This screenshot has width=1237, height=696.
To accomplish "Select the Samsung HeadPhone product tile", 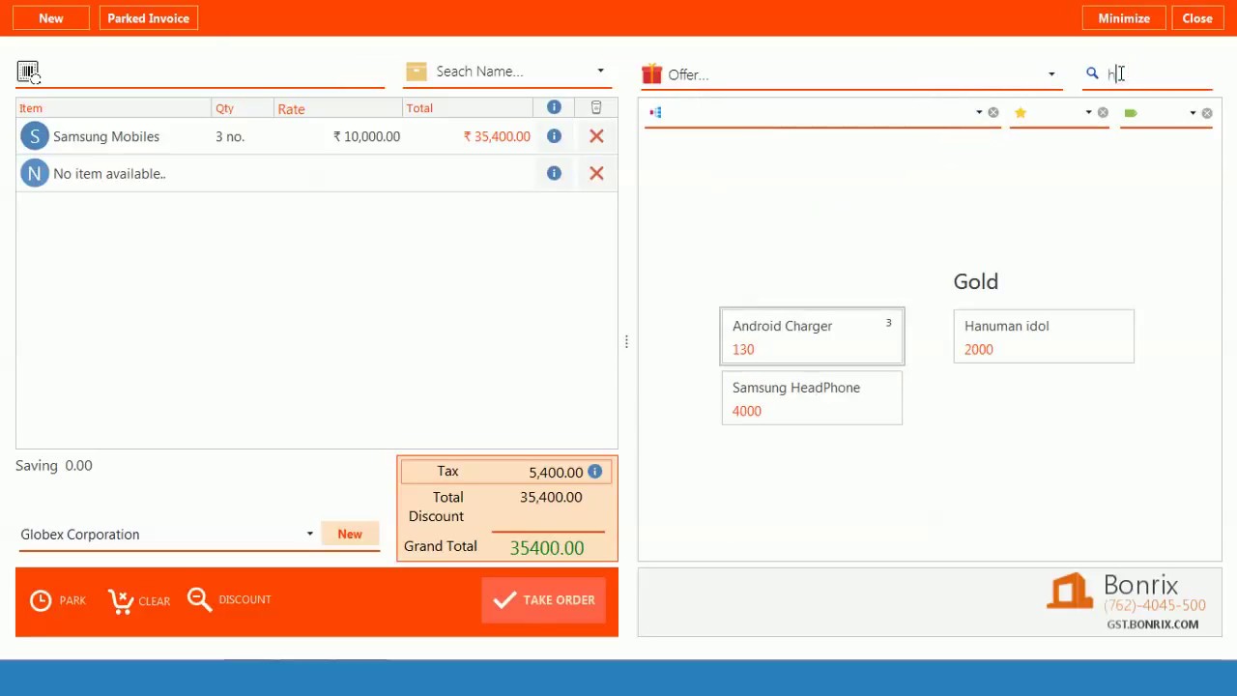I will pyautogui.click(x=812, y=398).
